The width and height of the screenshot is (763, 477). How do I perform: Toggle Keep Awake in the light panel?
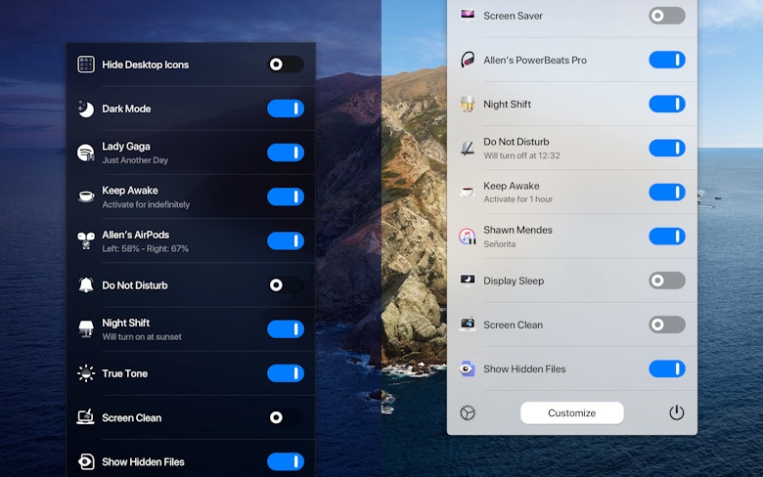[x=667, y=192]
